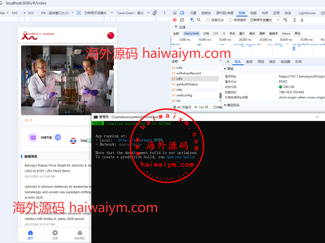Select the withdrawRecord request row
This screenshot has width=325, height=243.
195,73
